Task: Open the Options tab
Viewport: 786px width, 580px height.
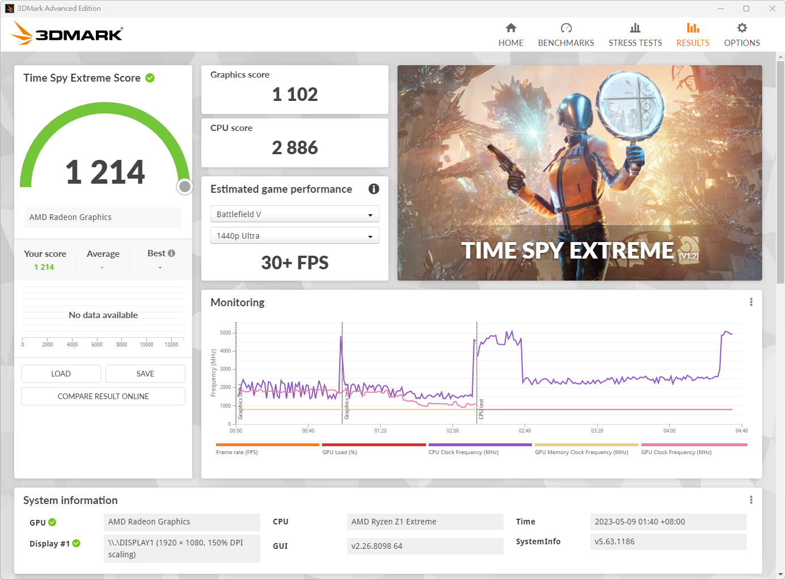Action: (x=742, y=35)
